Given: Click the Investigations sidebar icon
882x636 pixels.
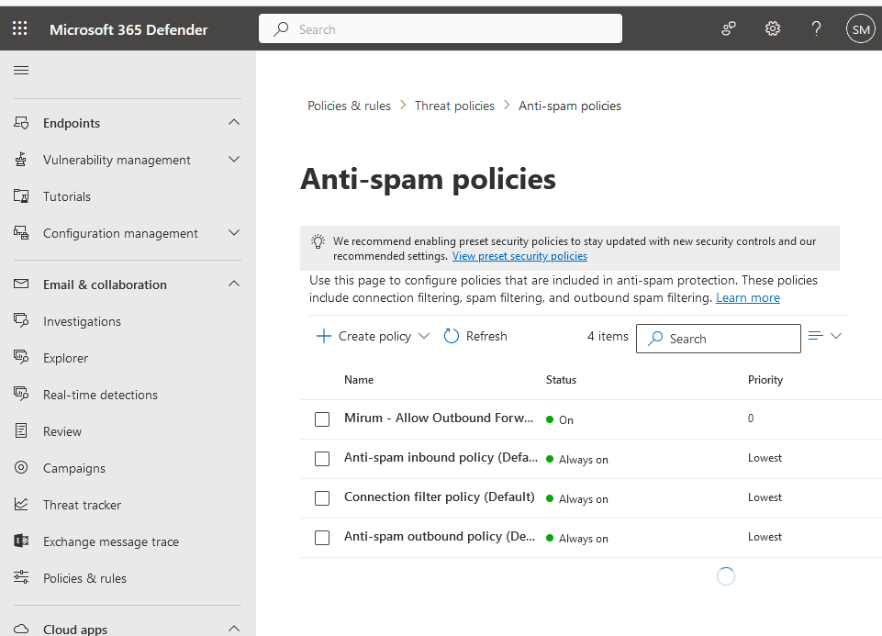Looking at the screenshot, I should 21,320.
